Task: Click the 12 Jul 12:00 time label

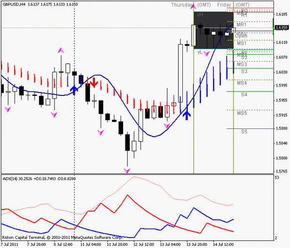Action: click(x=144, y=245)
